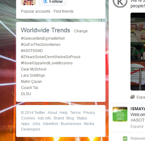
Task: Open trend #ASOT650ID
Action: (x=32, y=51)
